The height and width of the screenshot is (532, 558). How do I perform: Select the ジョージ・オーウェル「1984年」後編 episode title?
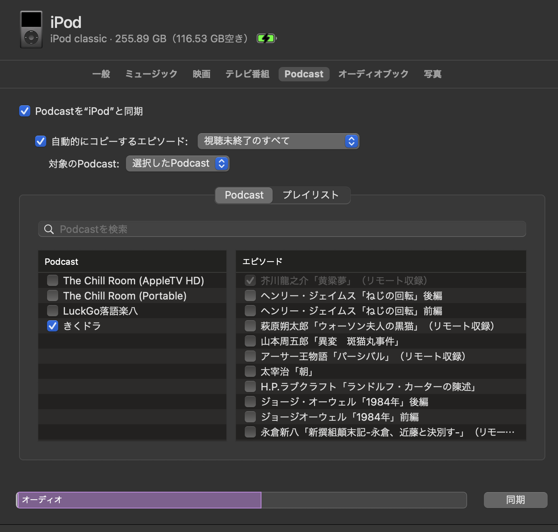[x=344, y=402]
